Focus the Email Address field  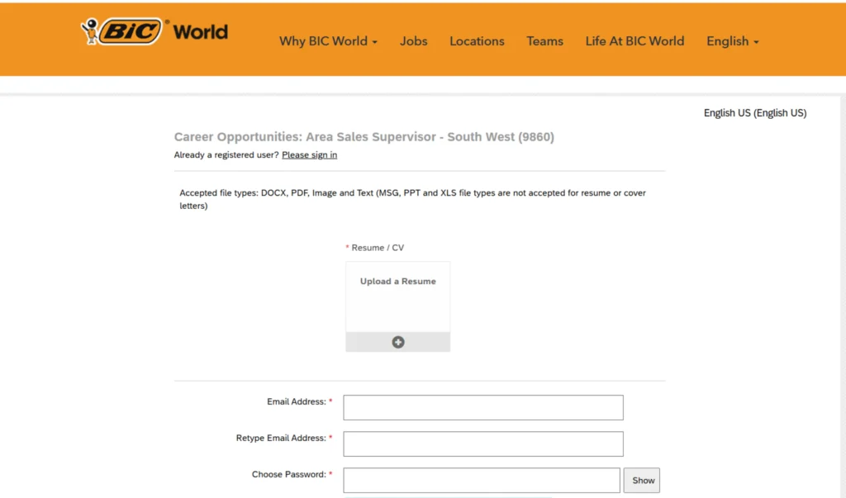pyautogui.click(x=482, y=407)
